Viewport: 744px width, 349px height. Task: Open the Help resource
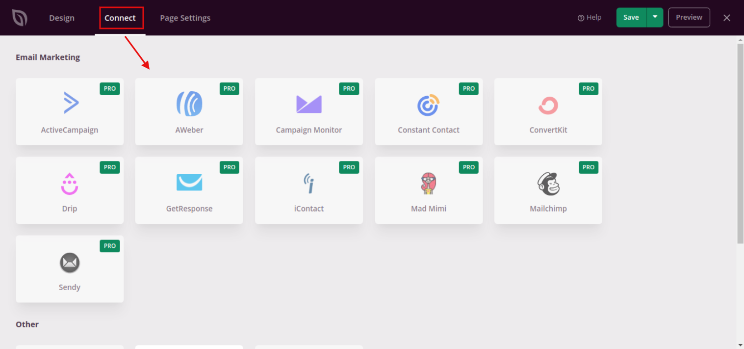pos(590,17)
